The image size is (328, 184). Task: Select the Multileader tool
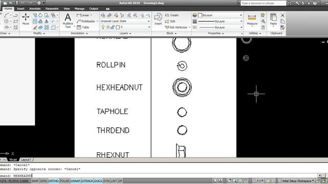point(87,21)
